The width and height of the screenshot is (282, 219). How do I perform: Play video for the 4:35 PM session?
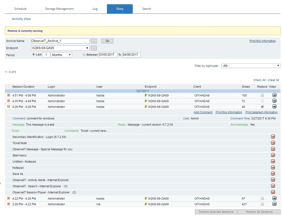coord(274,101)
